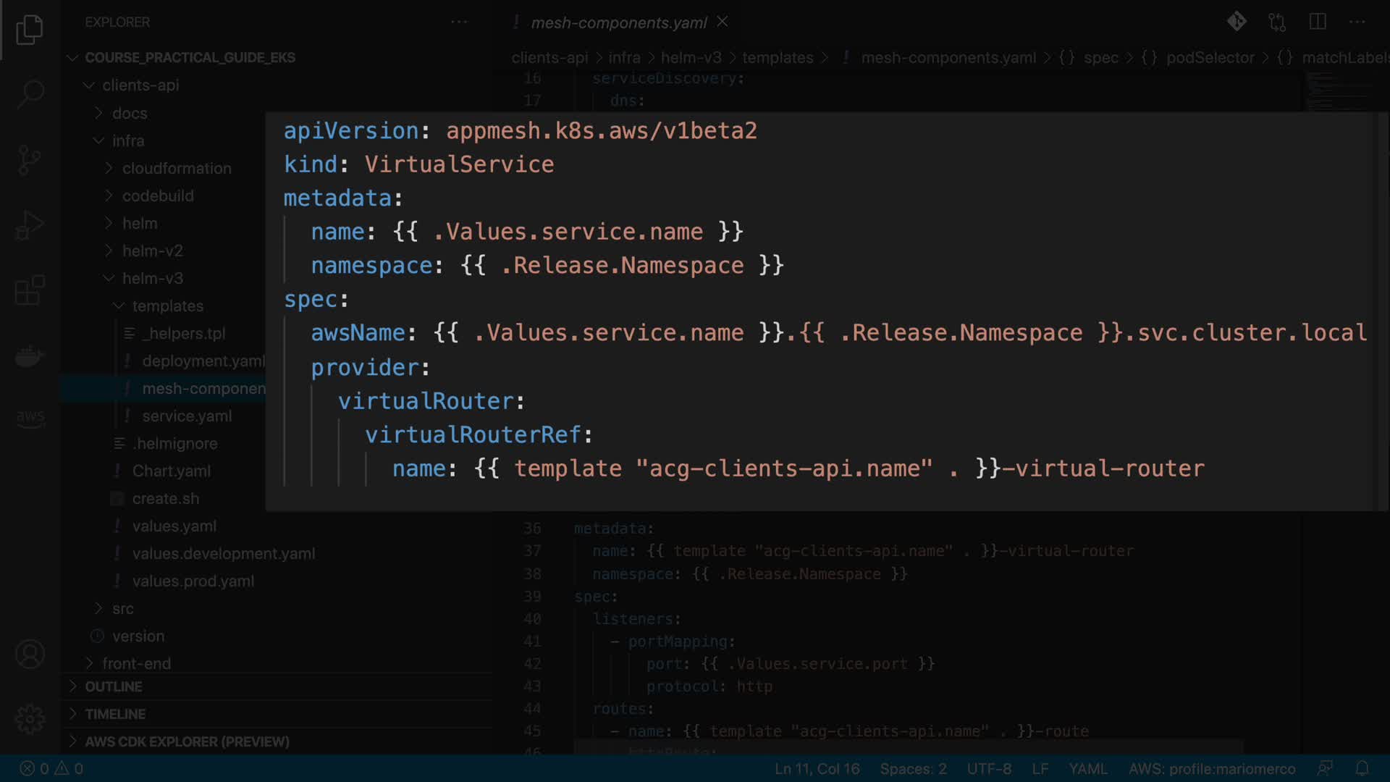Expand the AWS CDK EXPLORER section
The height and width of the screenshot is (782, 1390).
click(187, 741)
